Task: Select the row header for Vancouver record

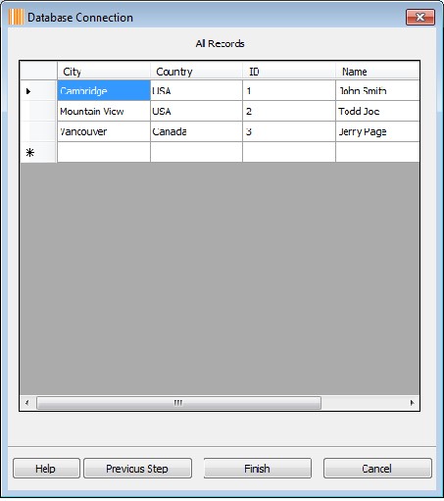Action: pyautogui.click(x=38, y=131)
